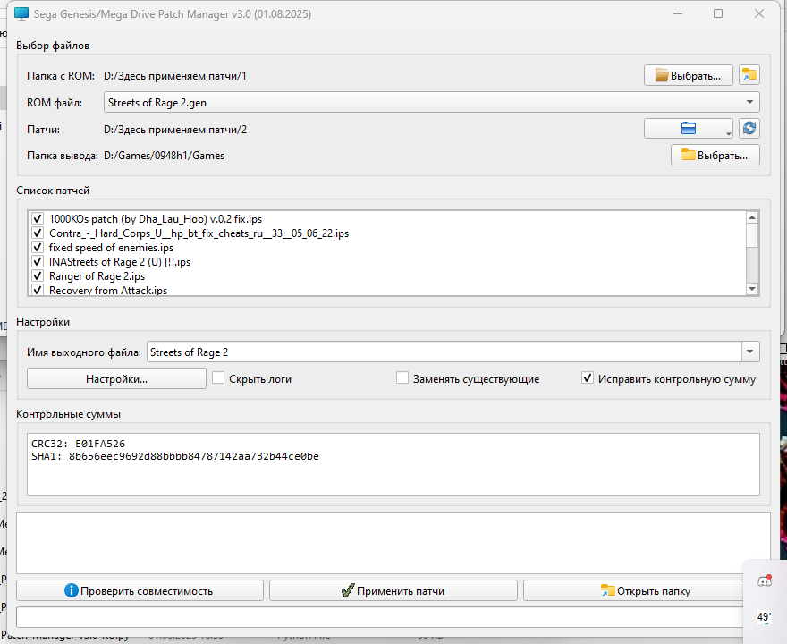Enable the Скрыть логи checkbox

[218, 378]
